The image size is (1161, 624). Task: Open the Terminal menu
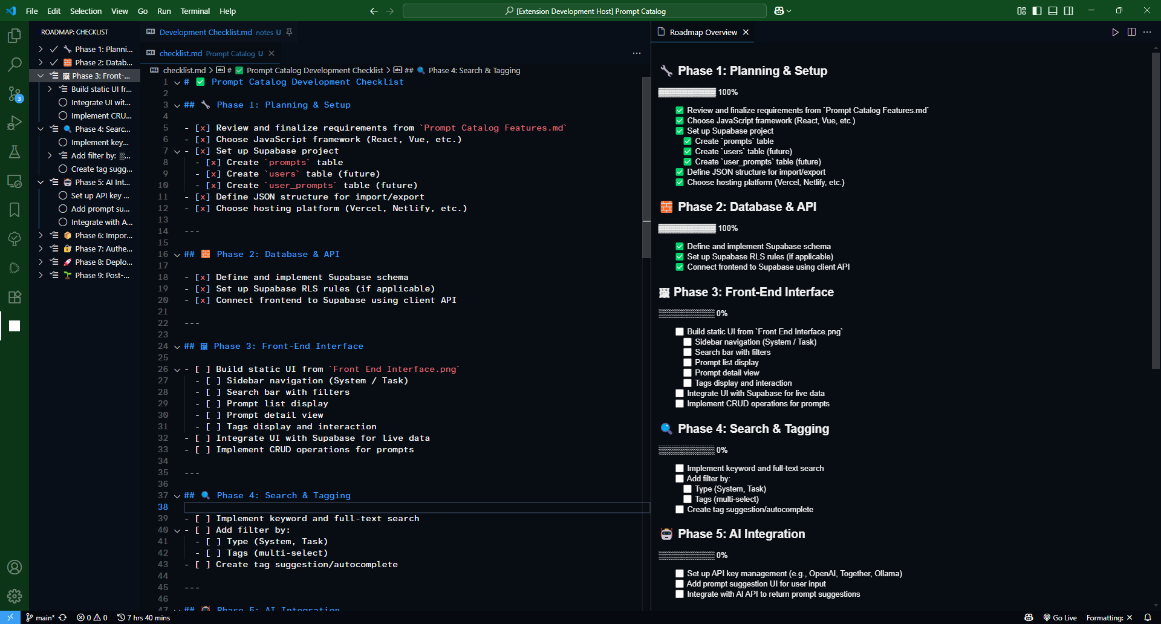[x=195, y=11]
